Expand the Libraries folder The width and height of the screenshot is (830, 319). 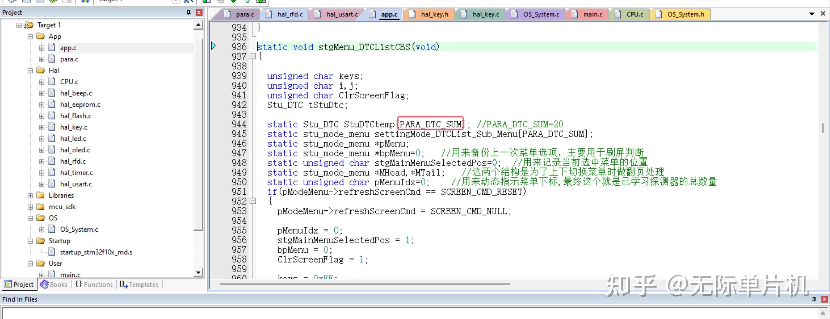(x=30, y=195)
